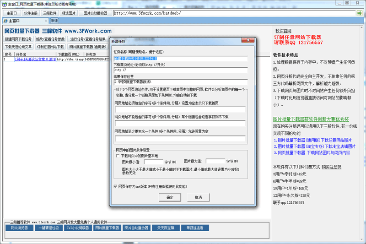Screen dimensions: 366x244
Task: Click the TxT小说阅读器 button
Action: point(78,228)
